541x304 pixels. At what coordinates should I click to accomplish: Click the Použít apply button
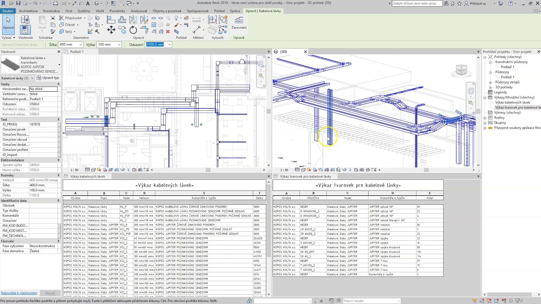pos(50,293)
